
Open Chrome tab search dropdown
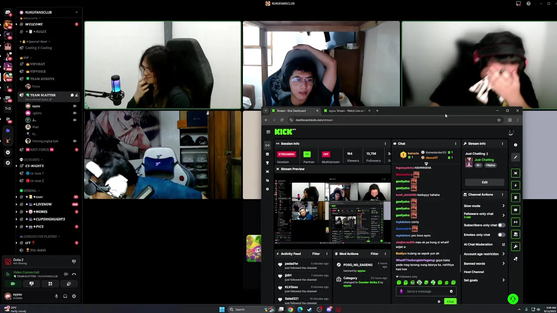coord(265,111)
